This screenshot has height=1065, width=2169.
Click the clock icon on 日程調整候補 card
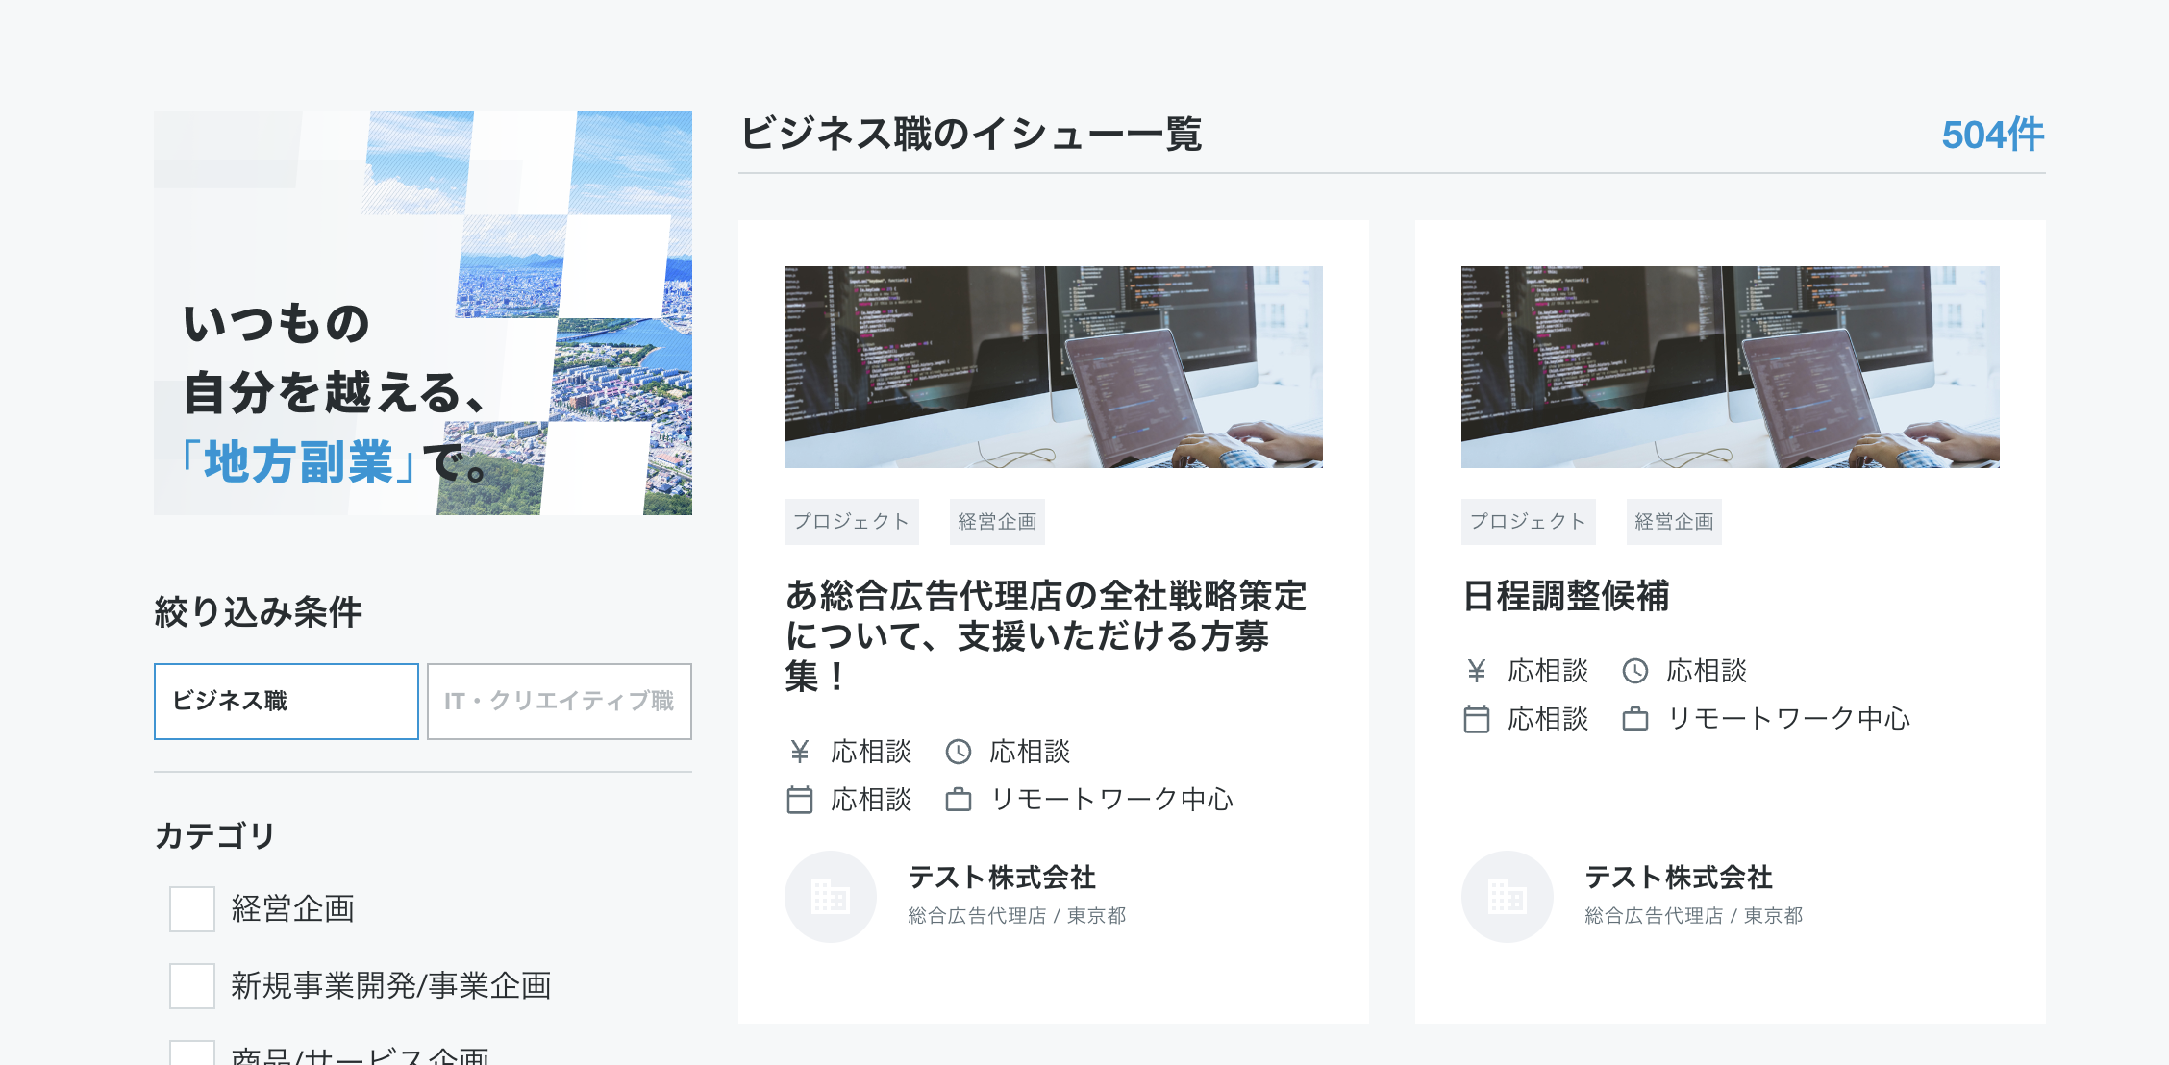point(1635,671)
